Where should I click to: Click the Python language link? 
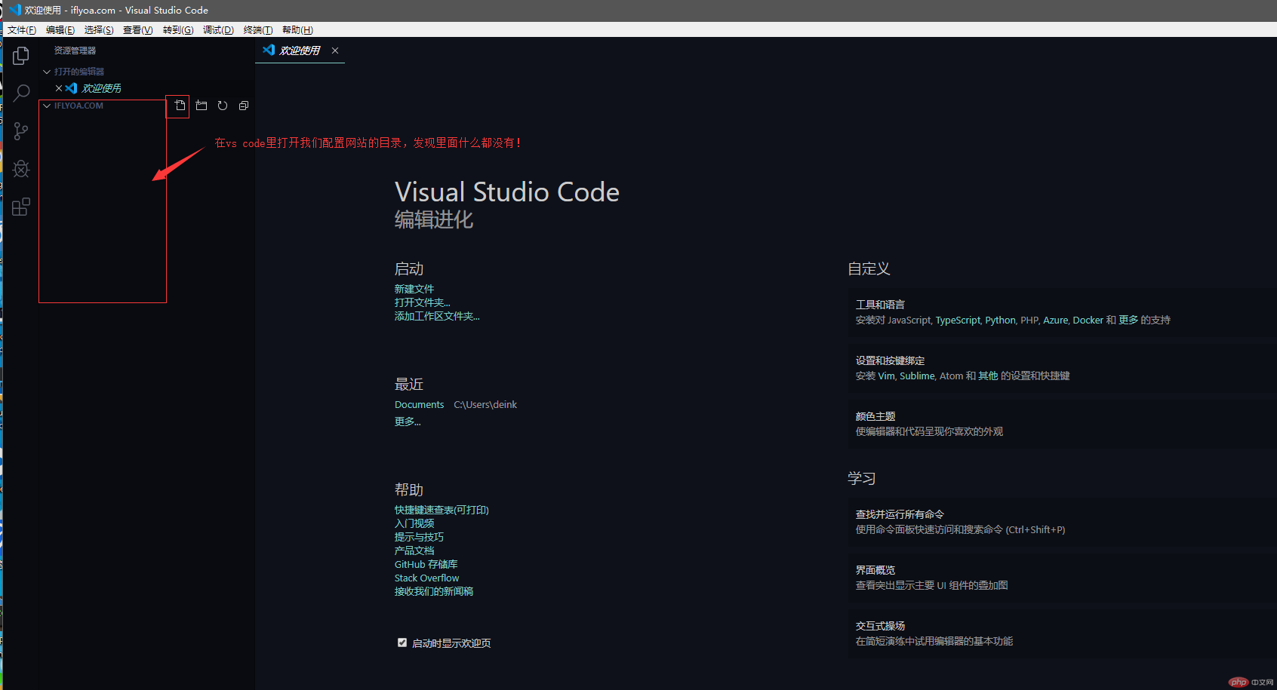pos(1000,320)
